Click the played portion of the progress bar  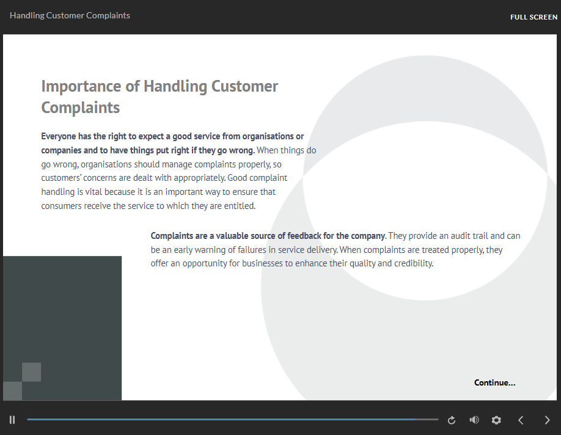(x=220, y=420)
